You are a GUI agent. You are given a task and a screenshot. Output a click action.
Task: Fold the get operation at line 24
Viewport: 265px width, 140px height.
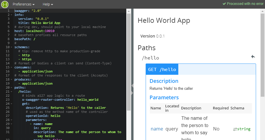click(x=11, y=104)
